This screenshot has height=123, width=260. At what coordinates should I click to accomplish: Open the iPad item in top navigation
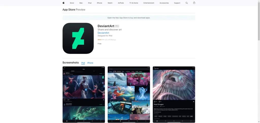(x=90, y=3)
